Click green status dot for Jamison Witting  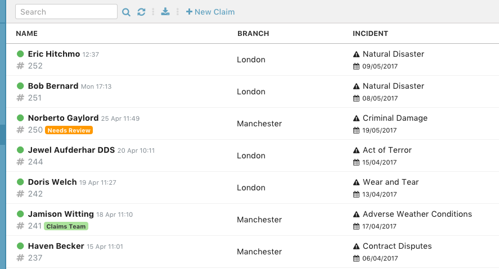click(20, 214)
